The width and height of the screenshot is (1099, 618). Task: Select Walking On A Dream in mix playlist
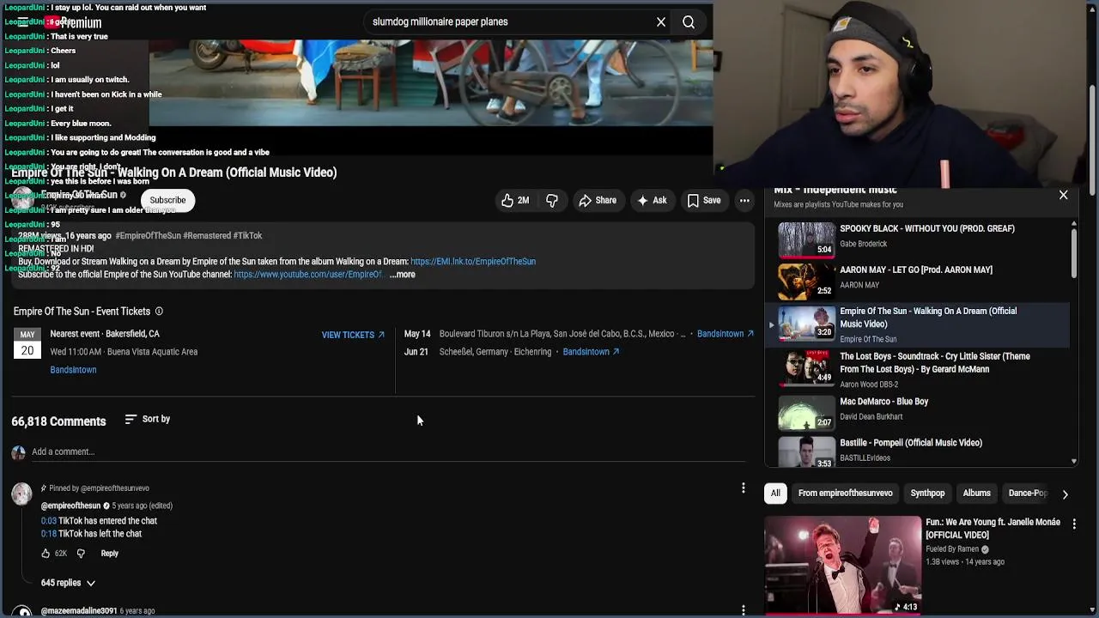coord(919,324)
